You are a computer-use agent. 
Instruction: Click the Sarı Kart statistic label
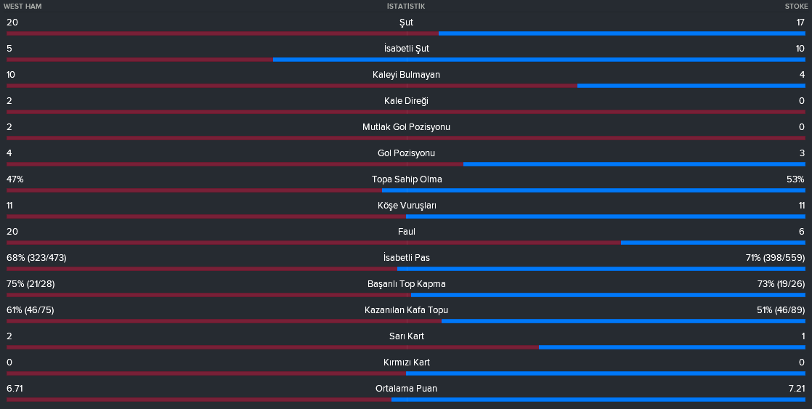[407, 336]
